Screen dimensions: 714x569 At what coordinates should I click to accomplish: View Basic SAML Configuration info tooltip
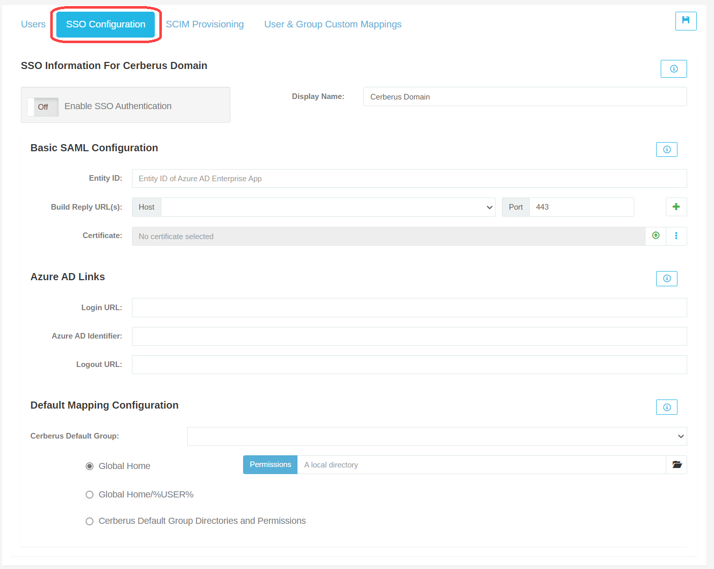(666, 149)
